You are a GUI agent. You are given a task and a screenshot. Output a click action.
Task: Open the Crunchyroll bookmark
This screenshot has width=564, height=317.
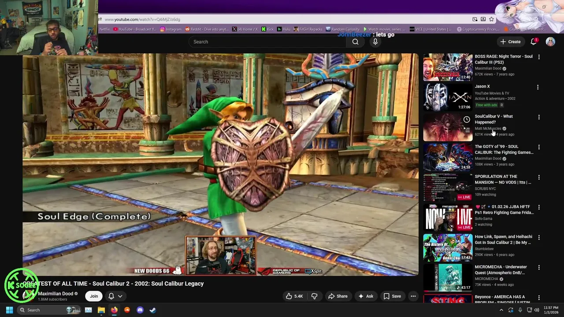(x=525, y=29)
